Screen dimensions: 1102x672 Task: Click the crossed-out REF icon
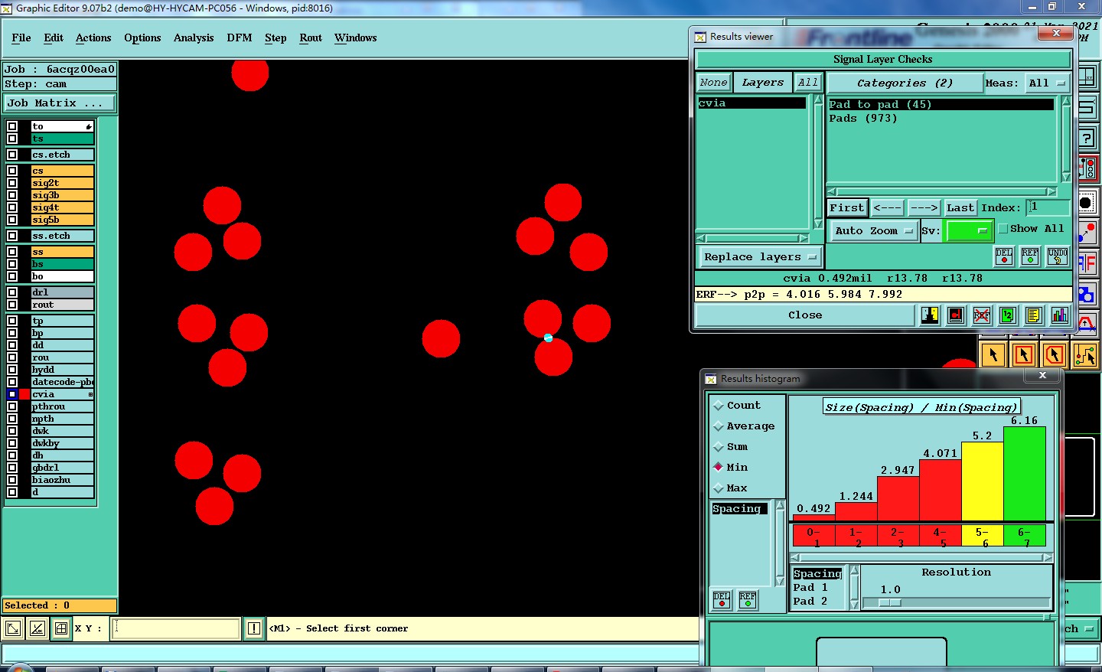(x=982, y=315)
